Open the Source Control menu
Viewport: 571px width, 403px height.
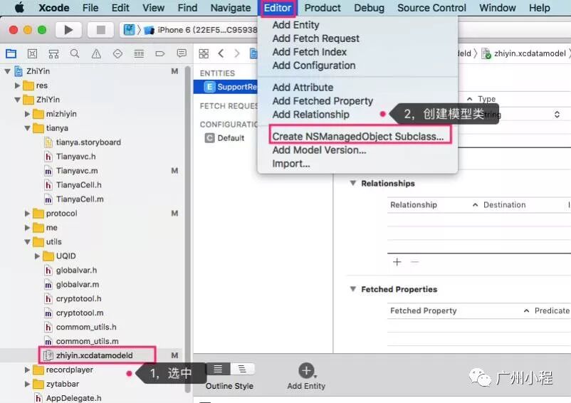coord(431,8)
